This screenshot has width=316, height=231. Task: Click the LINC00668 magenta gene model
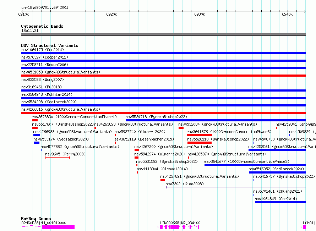pos(178,227)
